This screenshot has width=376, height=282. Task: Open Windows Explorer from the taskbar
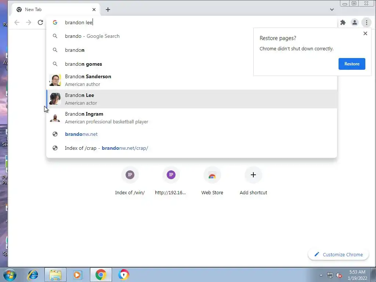[55, 275]
